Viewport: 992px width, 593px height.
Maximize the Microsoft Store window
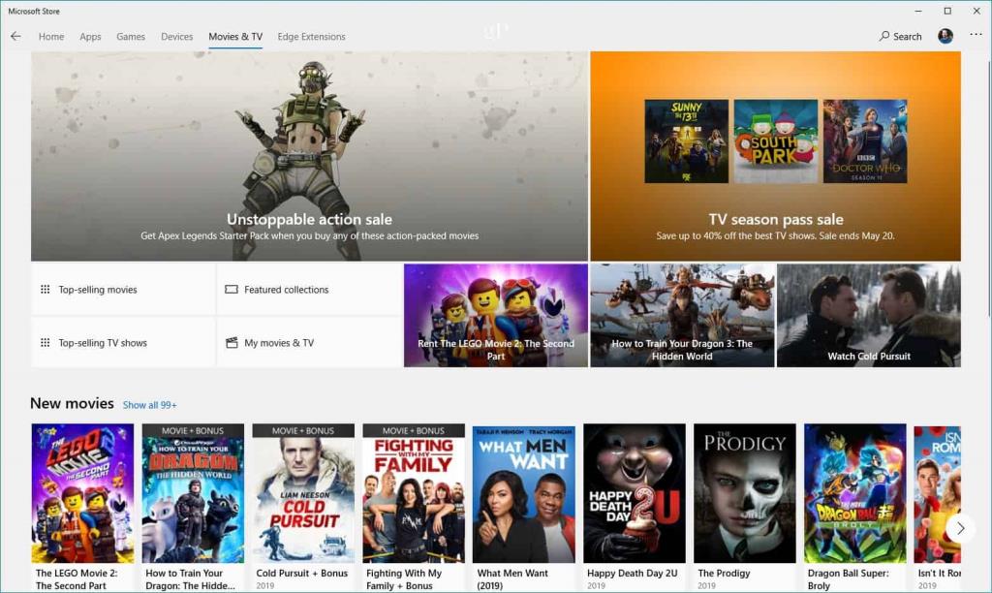click(947, 11)
